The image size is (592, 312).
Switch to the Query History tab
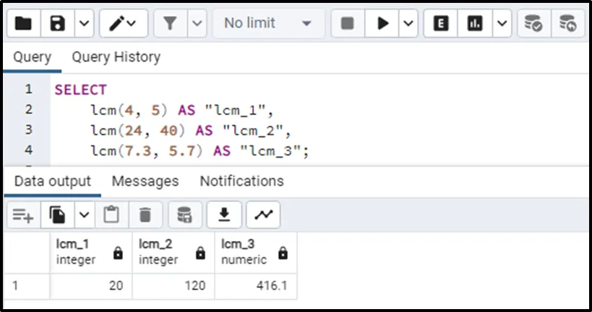[116, 56]
